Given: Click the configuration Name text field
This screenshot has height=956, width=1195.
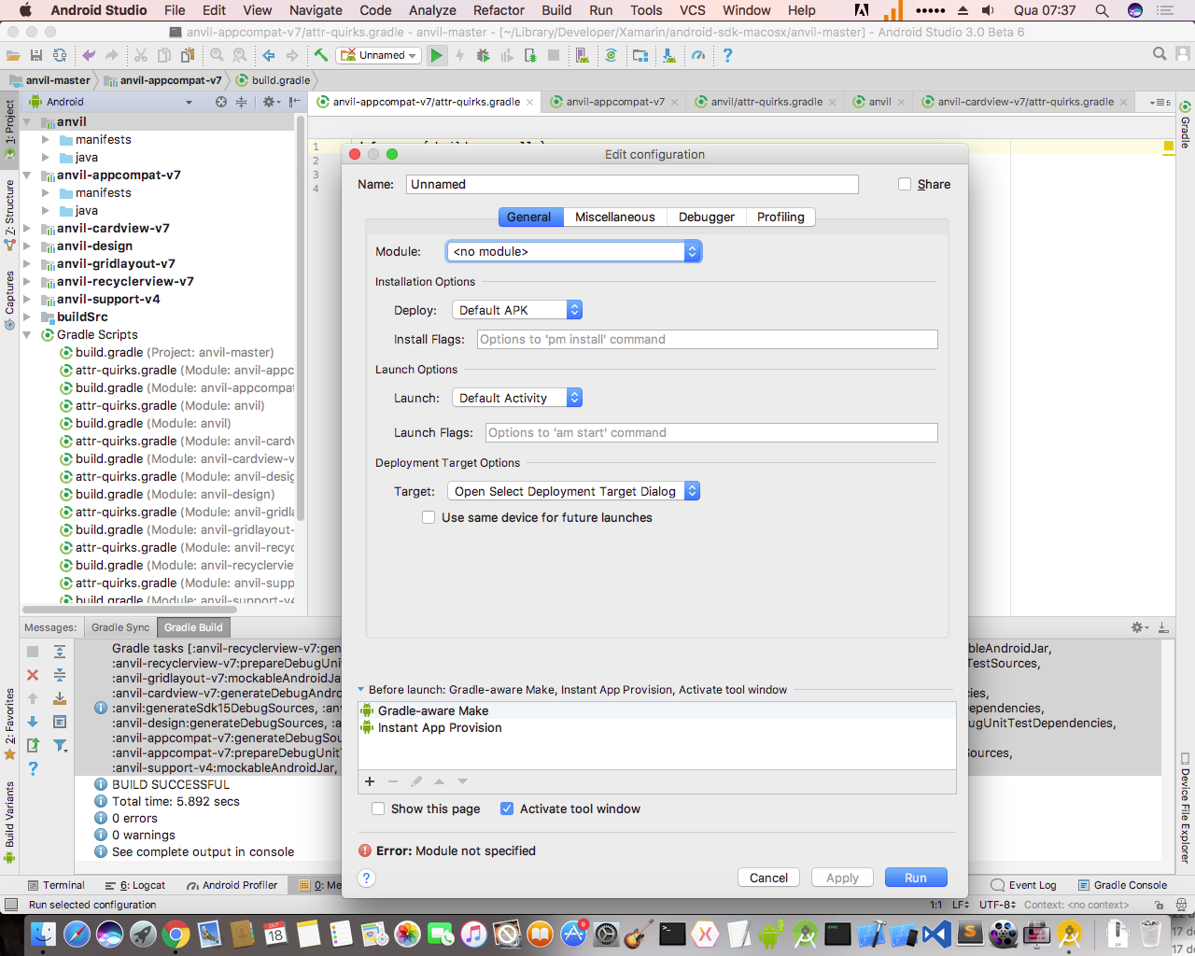Looking at the screenshot, I should point(632,184).
